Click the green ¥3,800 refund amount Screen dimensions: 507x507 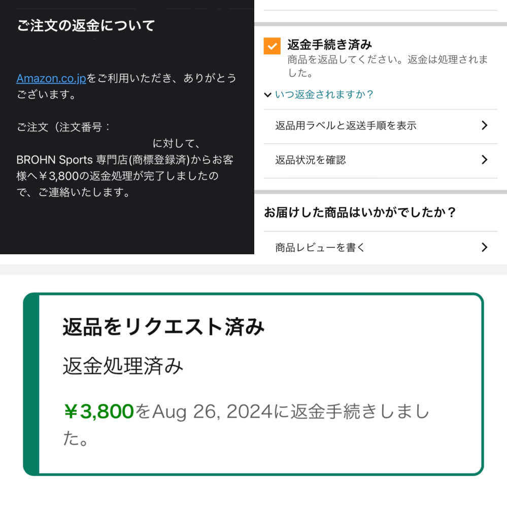tap(98, 412)
